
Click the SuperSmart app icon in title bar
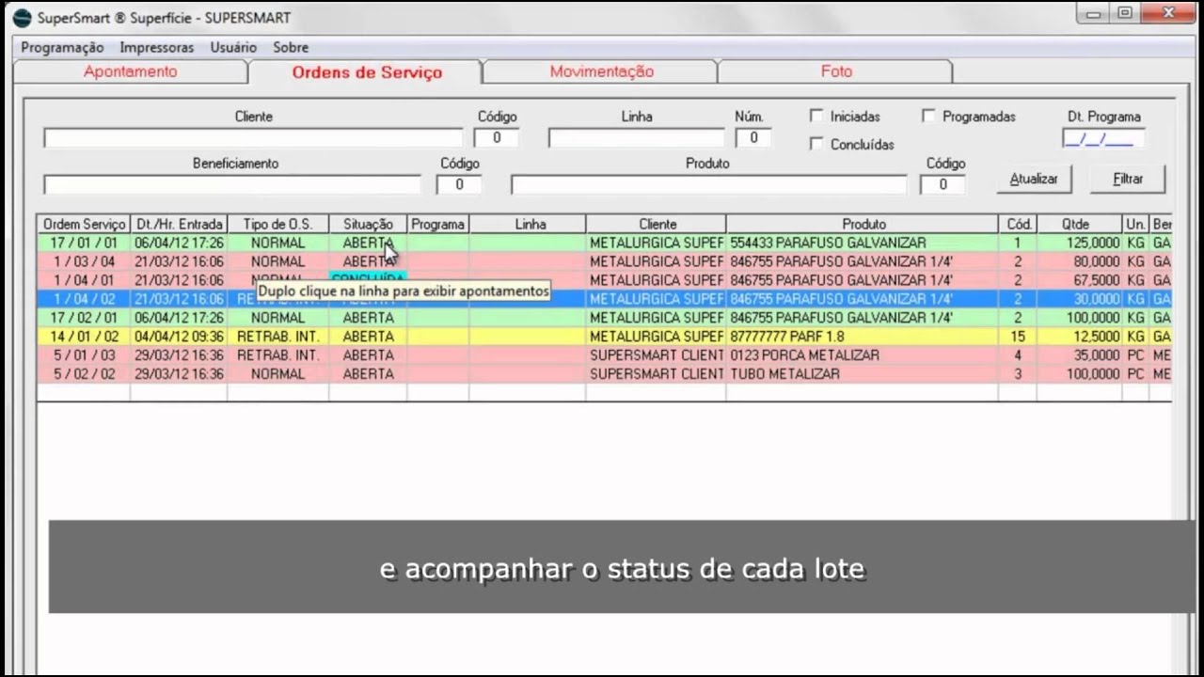click(22, 18)
